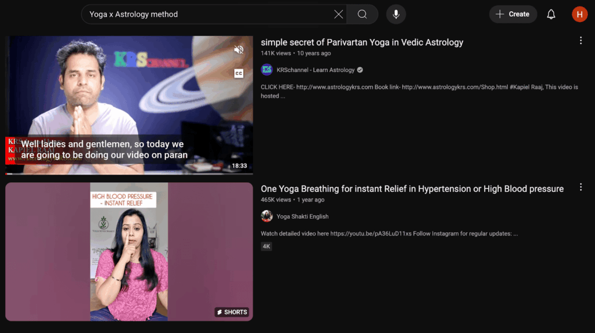595x333 pixels.
Task: Click the magnifying glass search button
Action: 363,15
